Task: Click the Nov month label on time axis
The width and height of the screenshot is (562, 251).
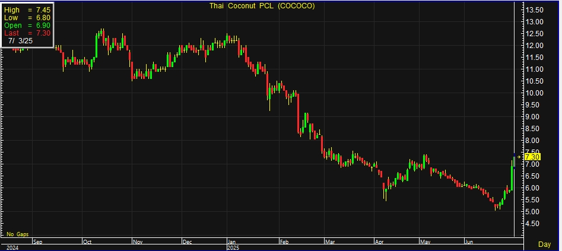Action: [138, 242]
